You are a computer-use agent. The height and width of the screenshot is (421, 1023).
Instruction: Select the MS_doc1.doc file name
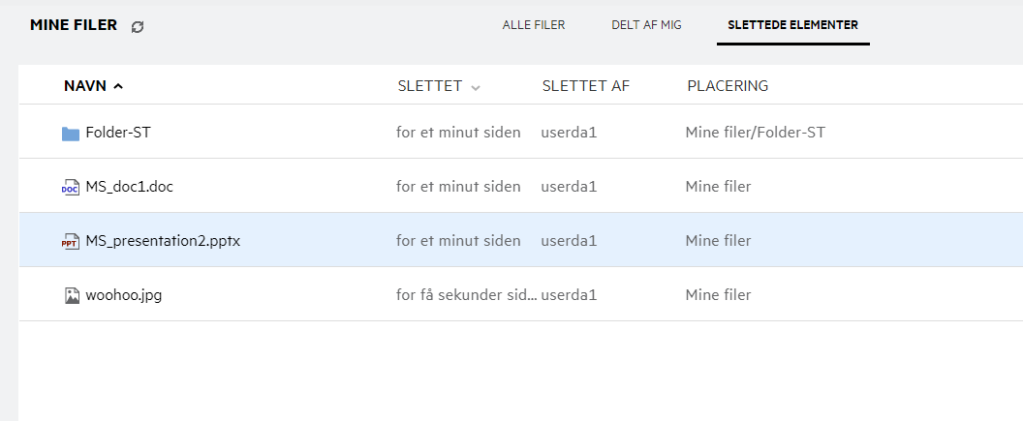pyautogui.click(x=129, y=187)
